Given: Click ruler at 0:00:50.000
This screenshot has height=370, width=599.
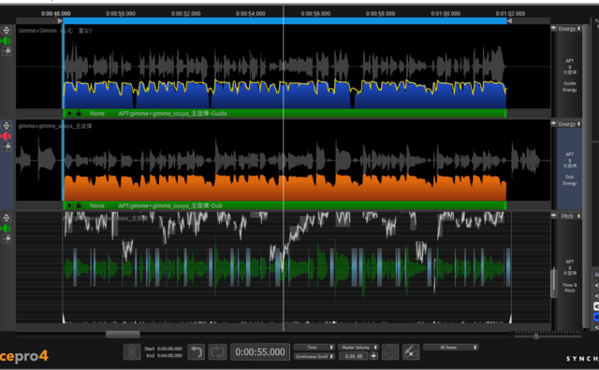Looking at the screenshot, I should tap(121, 13).
